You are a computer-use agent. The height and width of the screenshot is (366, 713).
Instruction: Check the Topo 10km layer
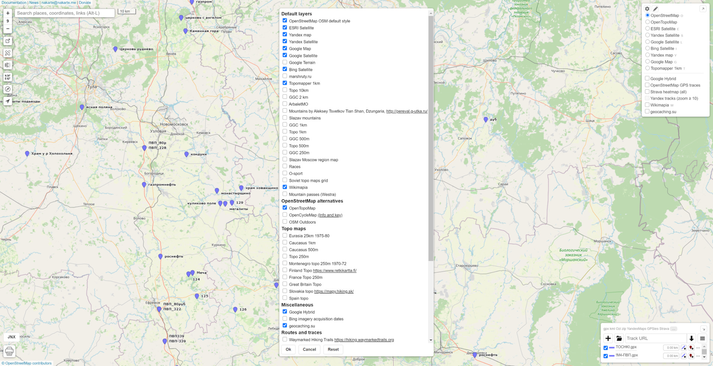pyautogui.click(x=285, y=90)
